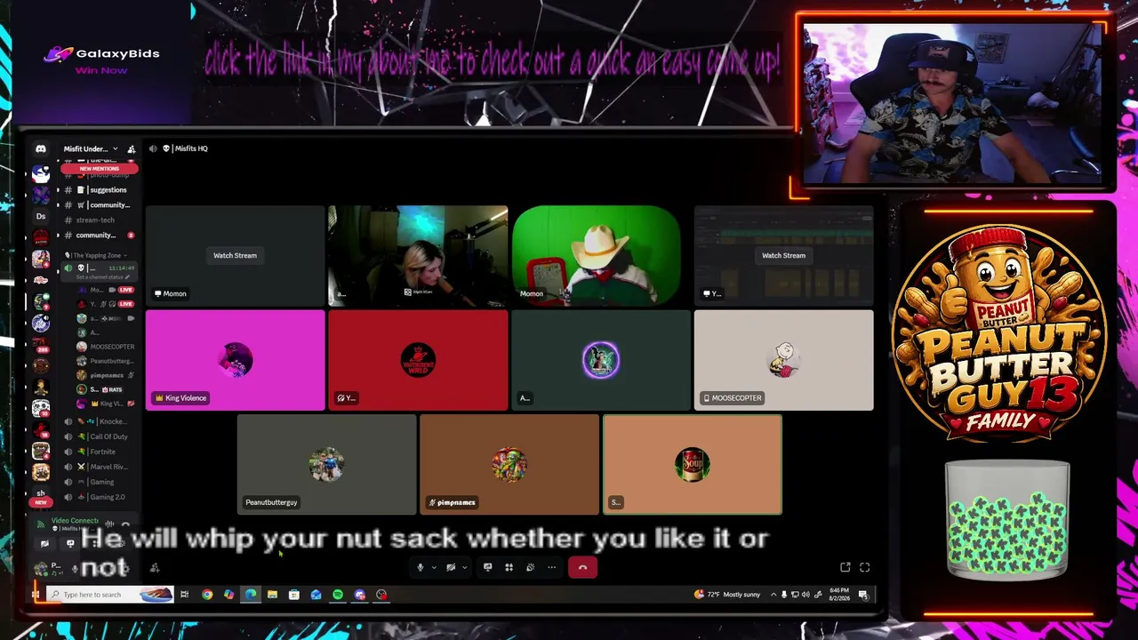Screen dimensions: 1138x640
Task: Select the sh server icon in server list
Action: coord(40,493)
